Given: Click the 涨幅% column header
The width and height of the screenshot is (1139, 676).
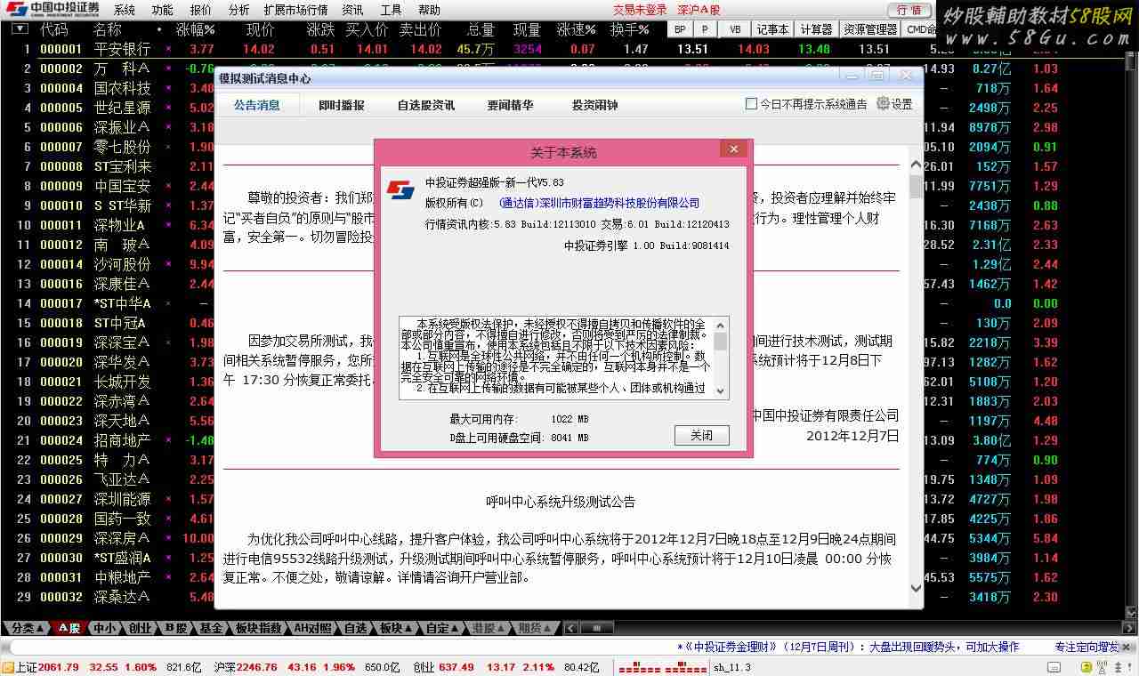Looking at the screenshot, I should click(195, 29).
